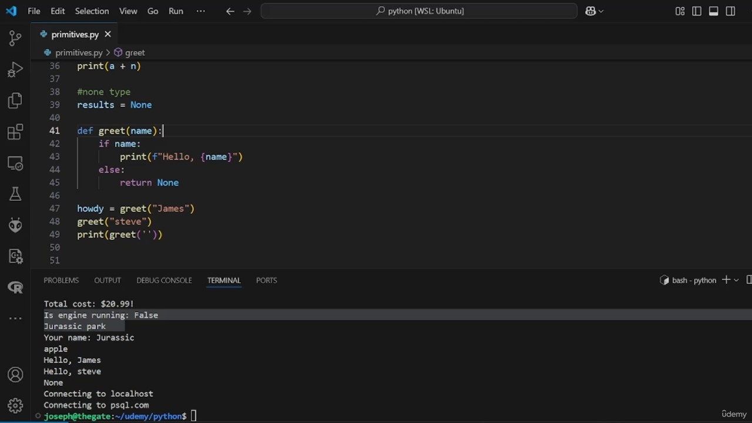Open the Edit menu

[58, 11]
